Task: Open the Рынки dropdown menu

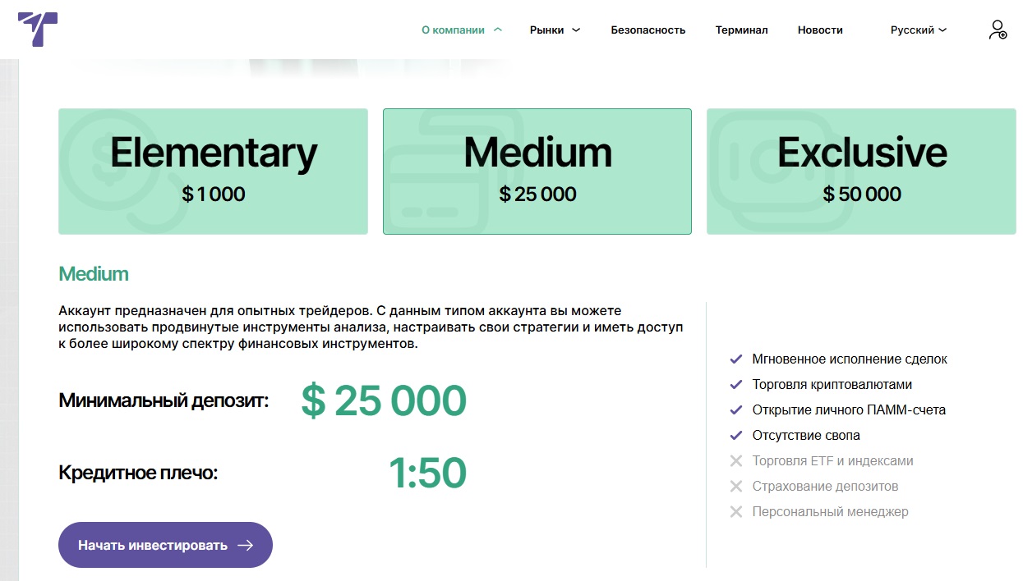Action: tap(555, 30)
